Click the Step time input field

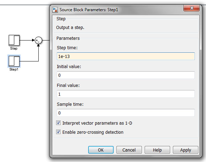pyautogui.click(x=126, y=56)
